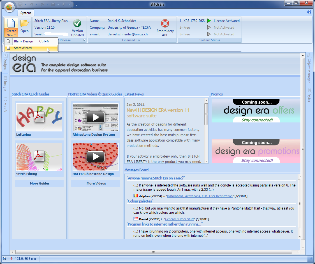The image size is (315, 264).
Task: Choose Start Wizard from the menu
Action: [31, 48]
